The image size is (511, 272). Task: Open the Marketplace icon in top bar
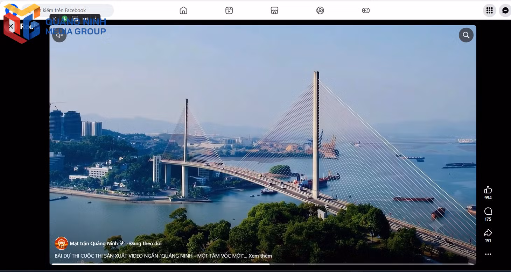pos(274,10)
